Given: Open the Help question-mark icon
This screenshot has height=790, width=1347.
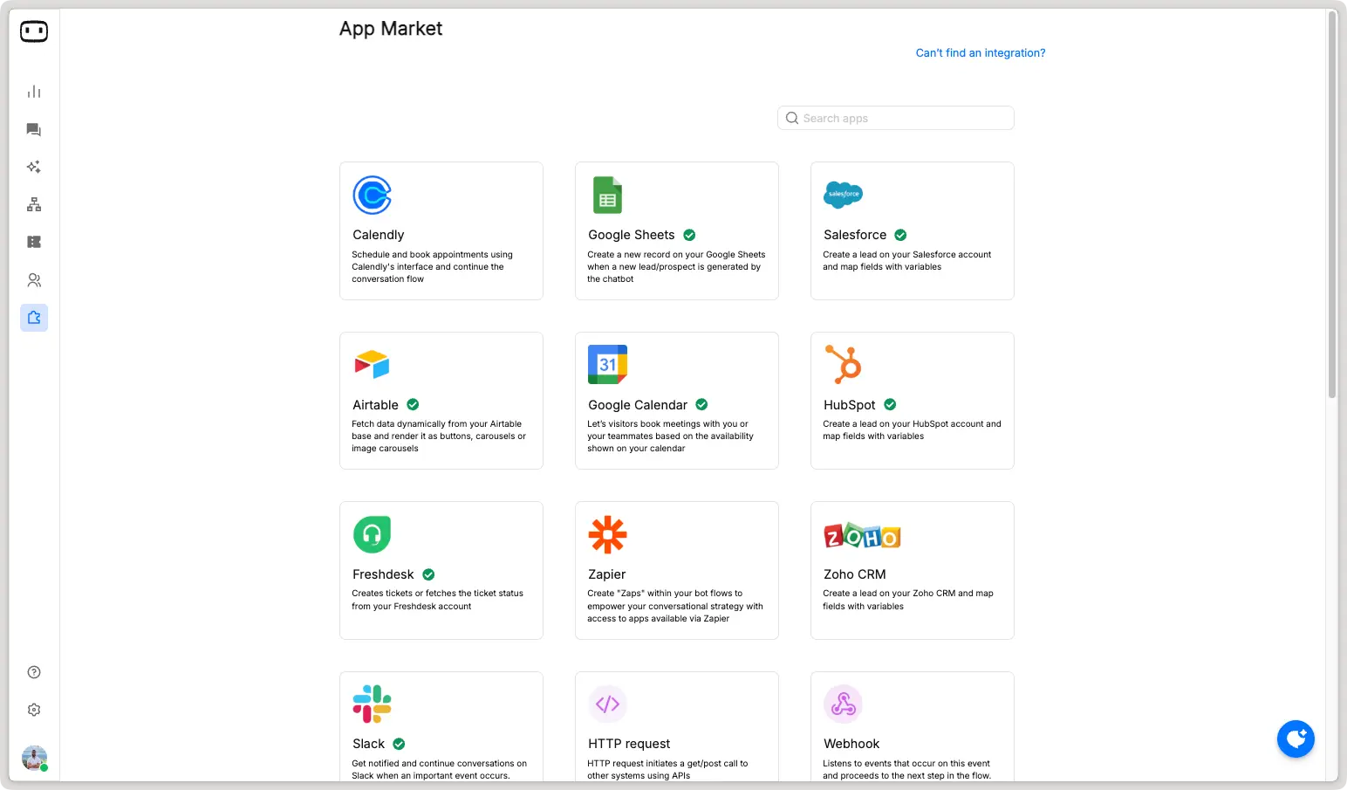Looking at the screenshot, I should pos(33,671).
